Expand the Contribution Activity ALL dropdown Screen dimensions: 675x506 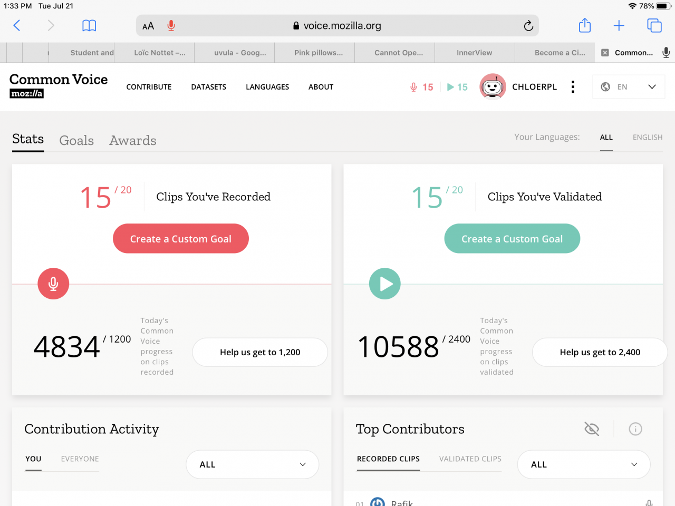(253, 464)
